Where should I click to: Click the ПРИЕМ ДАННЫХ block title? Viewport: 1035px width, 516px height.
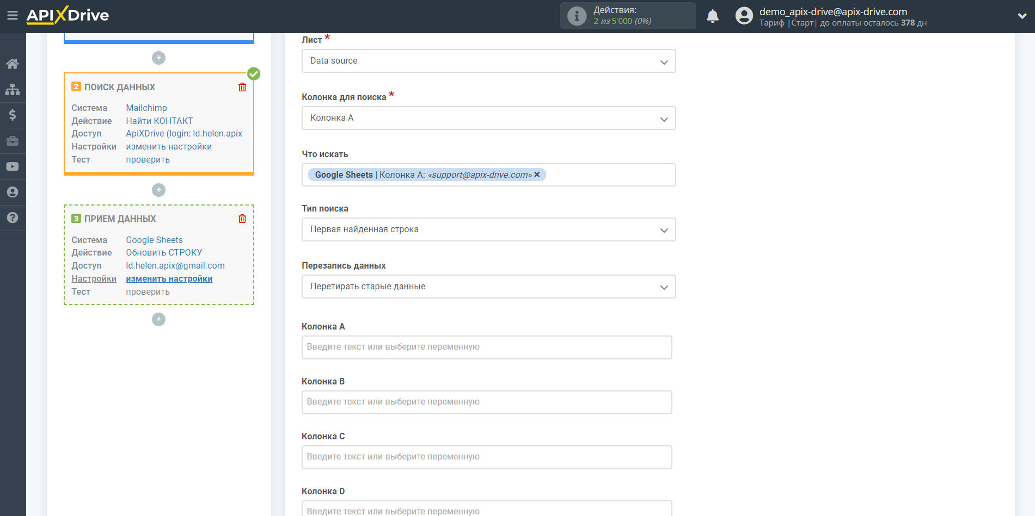[120, 219]
